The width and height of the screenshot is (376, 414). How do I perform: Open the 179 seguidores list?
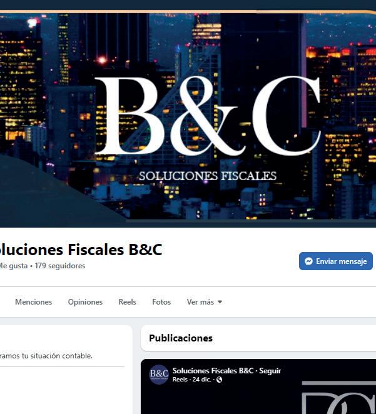point(60,266)
